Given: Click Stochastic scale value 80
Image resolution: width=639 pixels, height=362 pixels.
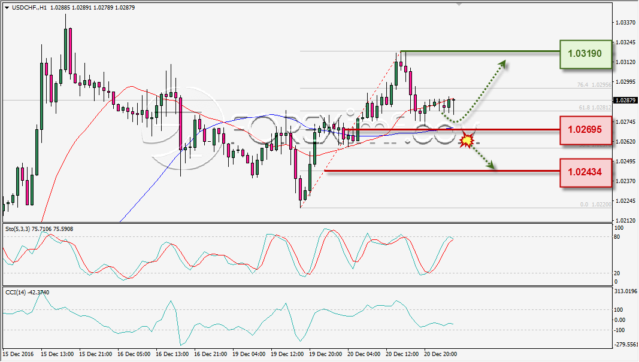Looking at the screenshot, I should click(617, 237).
